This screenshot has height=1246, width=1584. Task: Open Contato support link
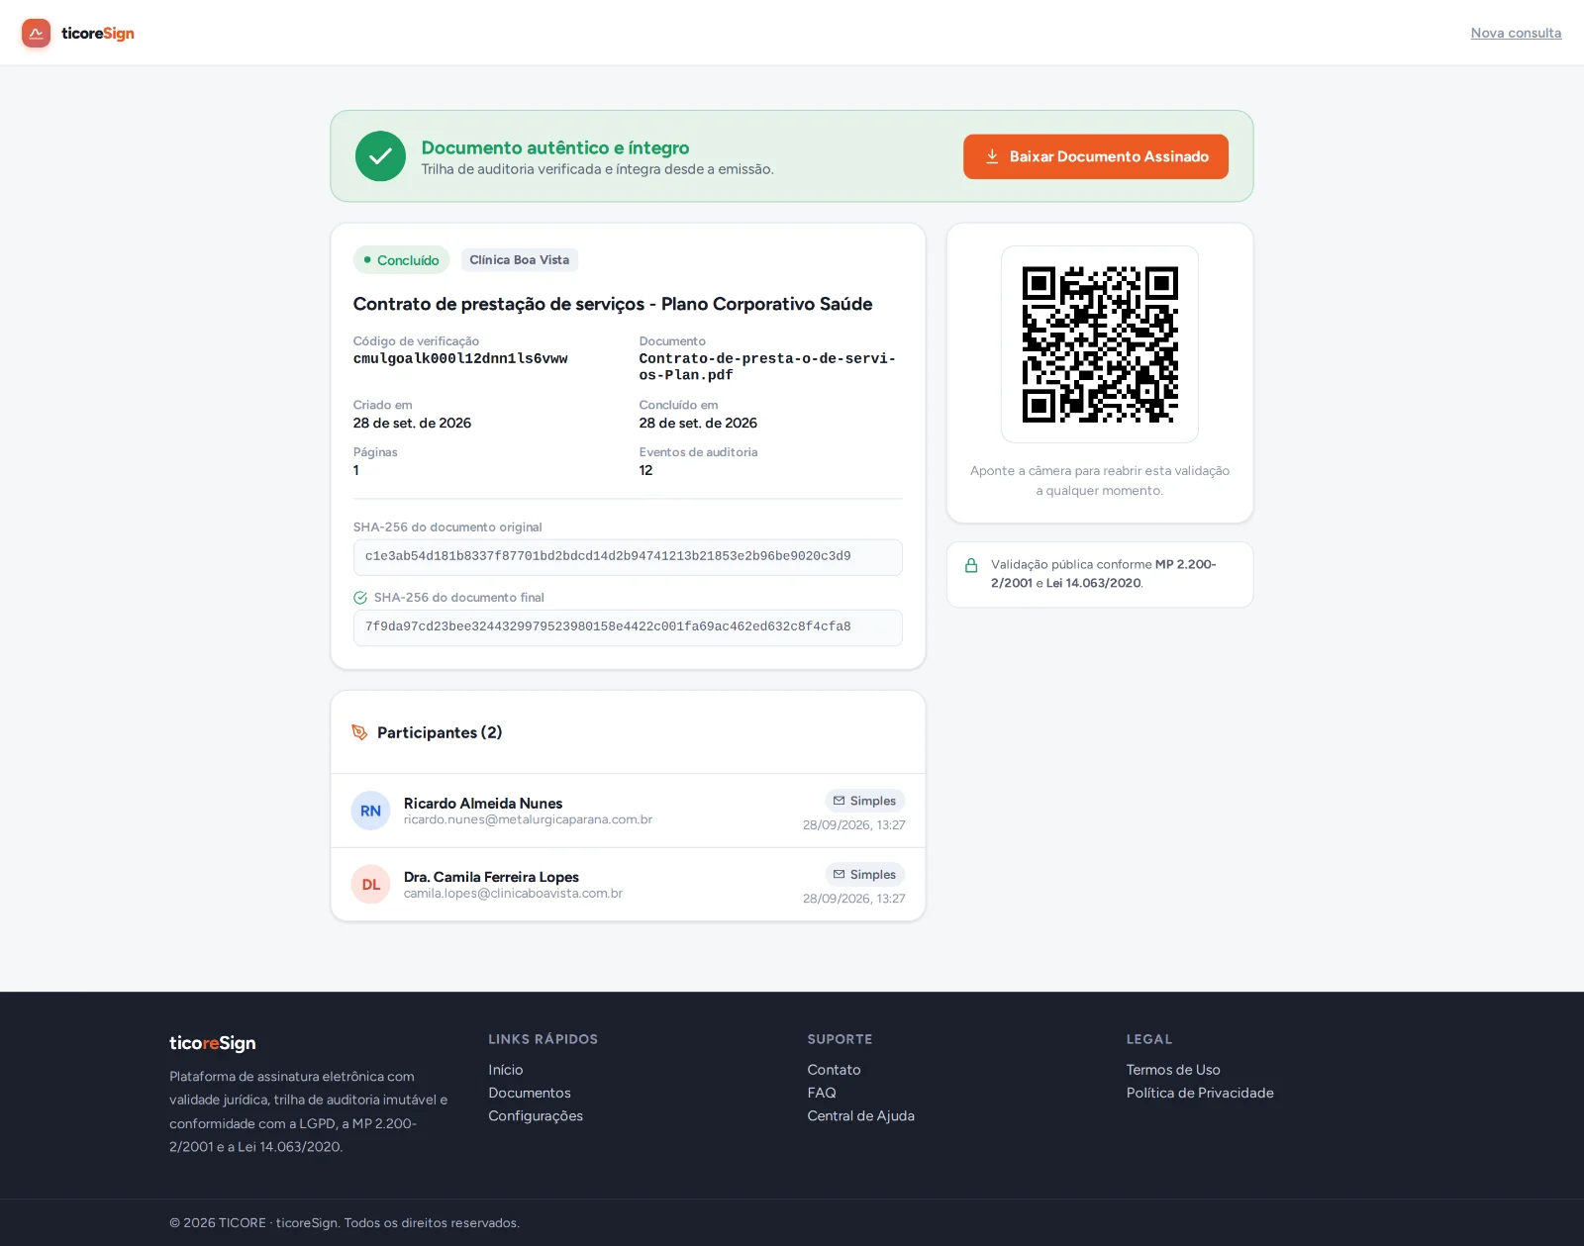(x=834, y=1070)
